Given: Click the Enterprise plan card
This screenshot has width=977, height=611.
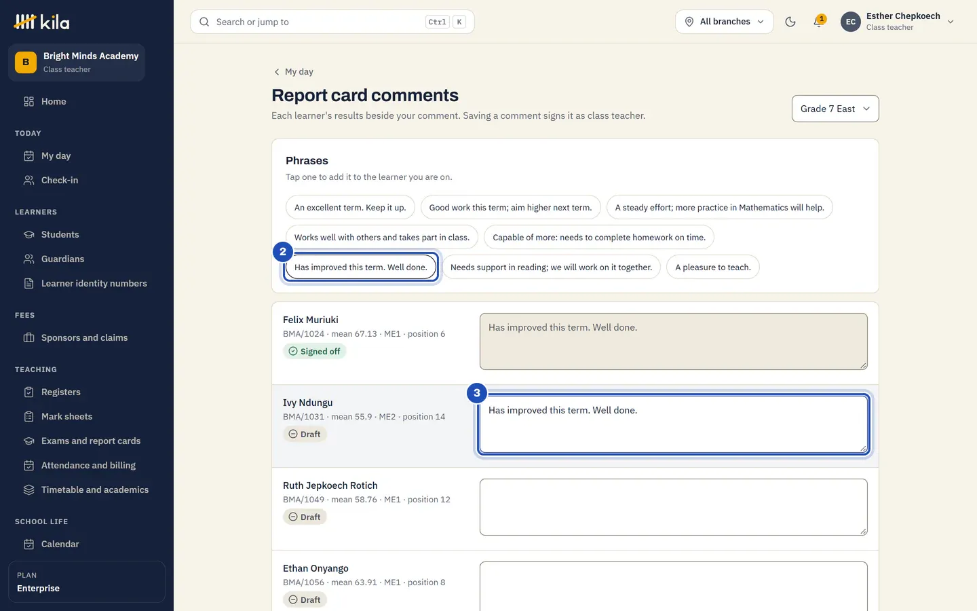Looking at the screenshot, I should pyautogui.click(x=87, y=582).
